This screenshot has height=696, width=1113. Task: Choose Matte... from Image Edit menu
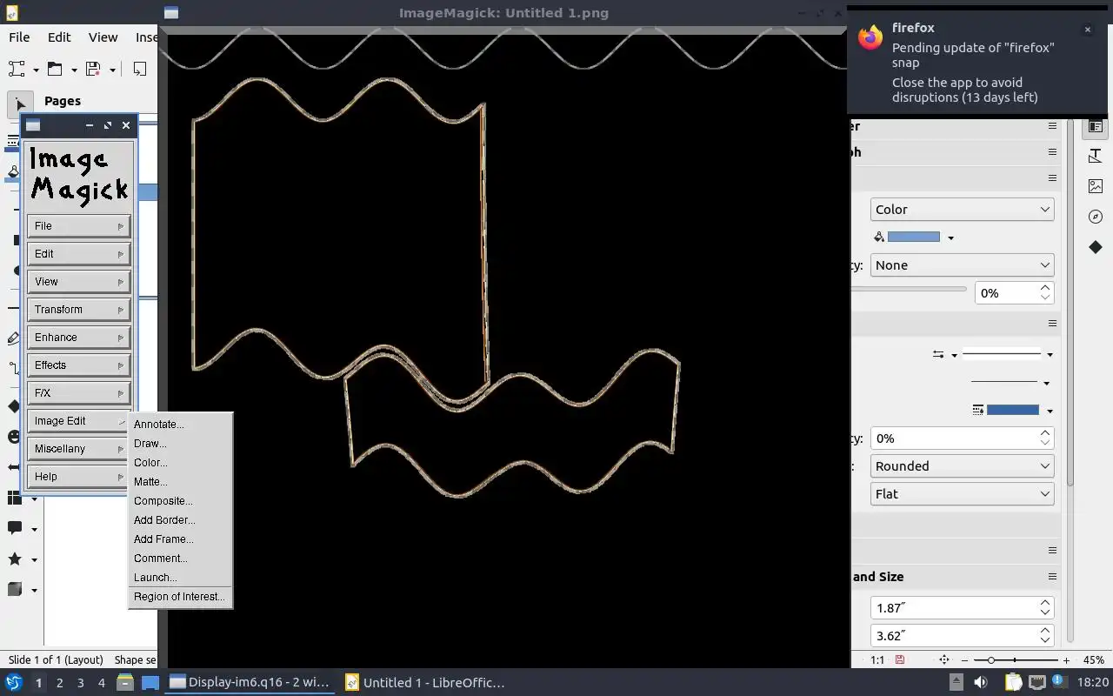pos(180,482)
